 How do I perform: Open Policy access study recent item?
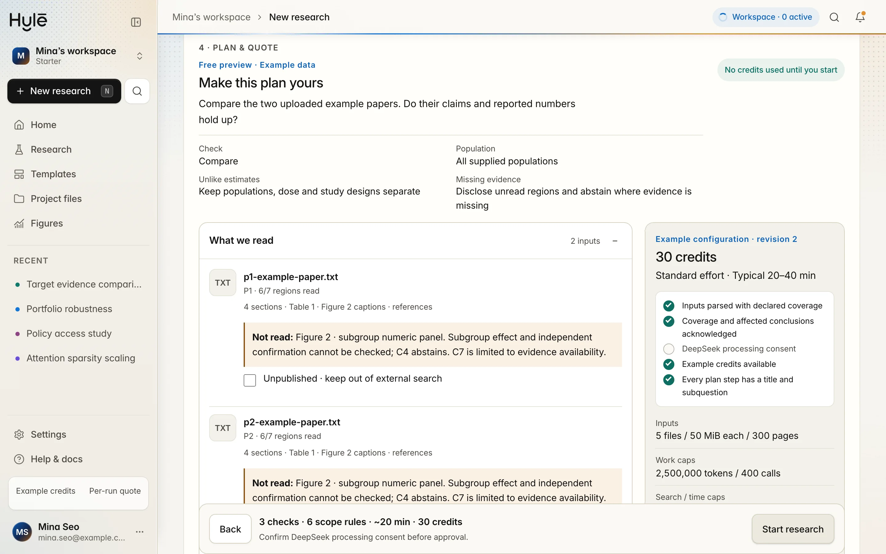point(78,333)
